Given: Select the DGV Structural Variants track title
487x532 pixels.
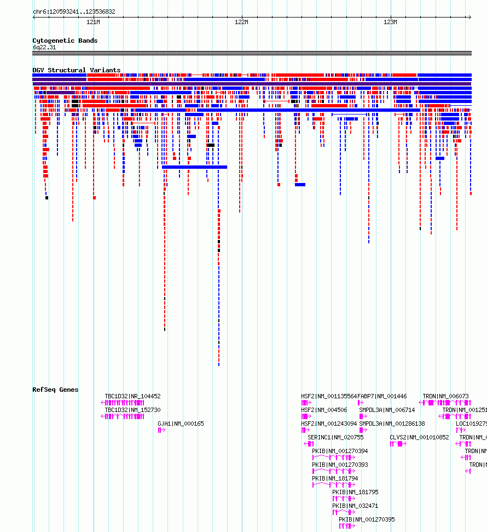Looking at the screenshot, I should coord(77,70).
